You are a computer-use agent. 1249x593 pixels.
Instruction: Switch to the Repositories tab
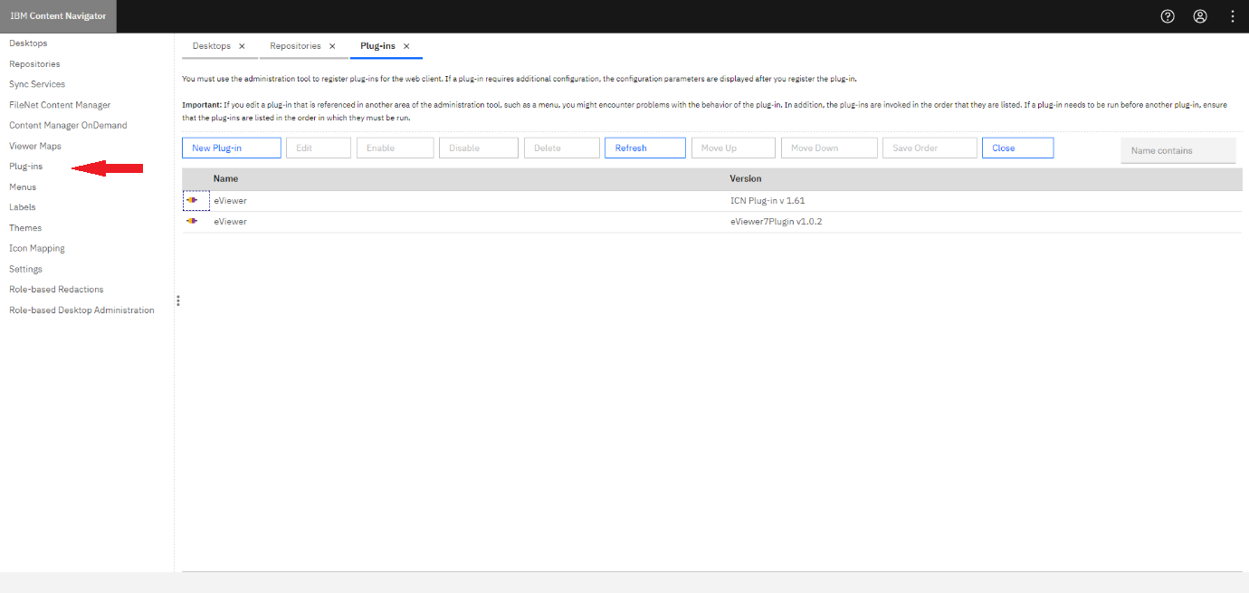click(295, 46)
